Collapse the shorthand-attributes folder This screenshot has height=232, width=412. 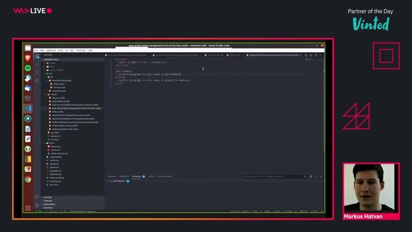pos(62,81)
